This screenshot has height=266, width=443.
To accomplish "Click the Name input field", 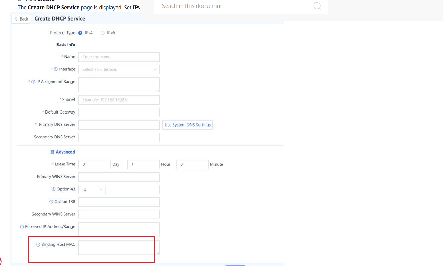I will click(119, 57).
